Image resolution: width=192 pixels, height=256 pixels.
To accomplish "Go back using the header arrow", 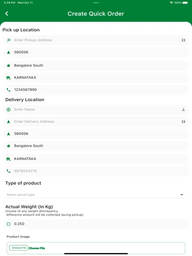I will (x=7, y=14).
